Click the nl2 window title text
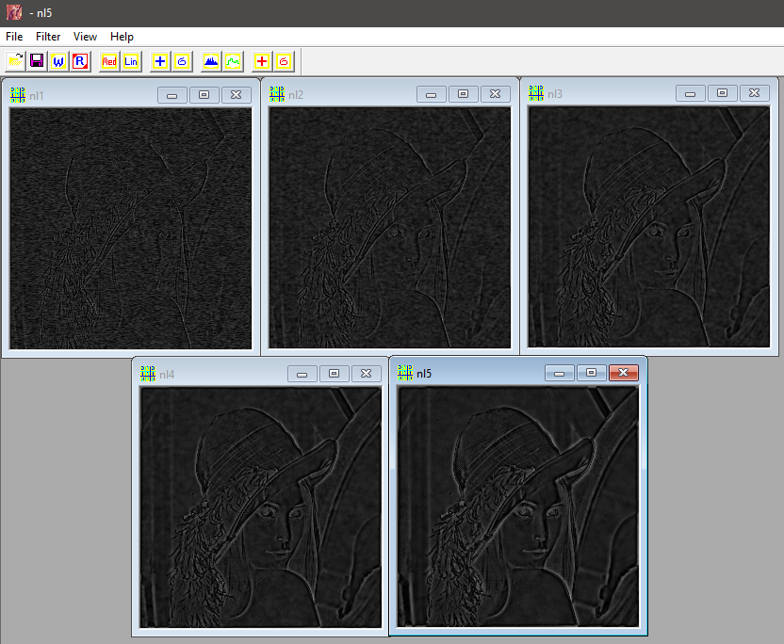Viewport: 784px width, 644px height. pos(296,94)
